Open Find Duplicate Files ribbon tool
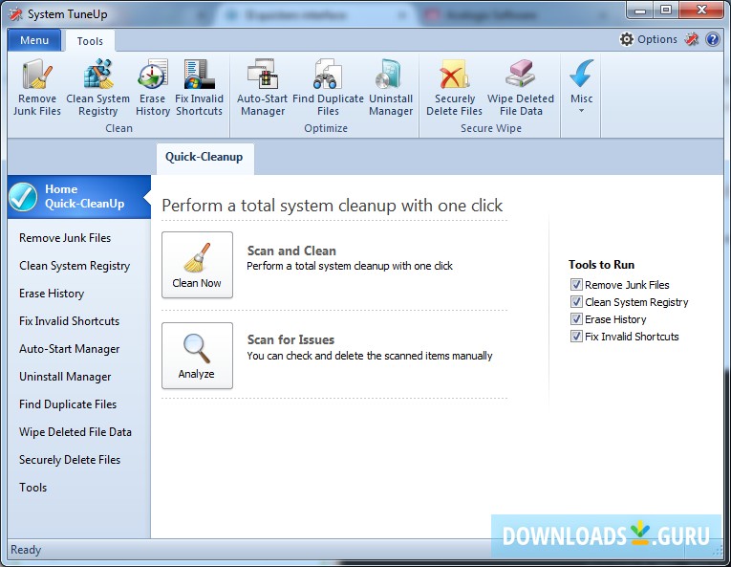 (328, 87)
